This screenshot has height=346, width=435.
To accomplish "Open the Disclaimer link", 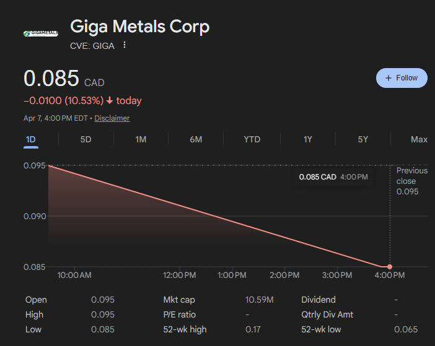I will (112, 118).
